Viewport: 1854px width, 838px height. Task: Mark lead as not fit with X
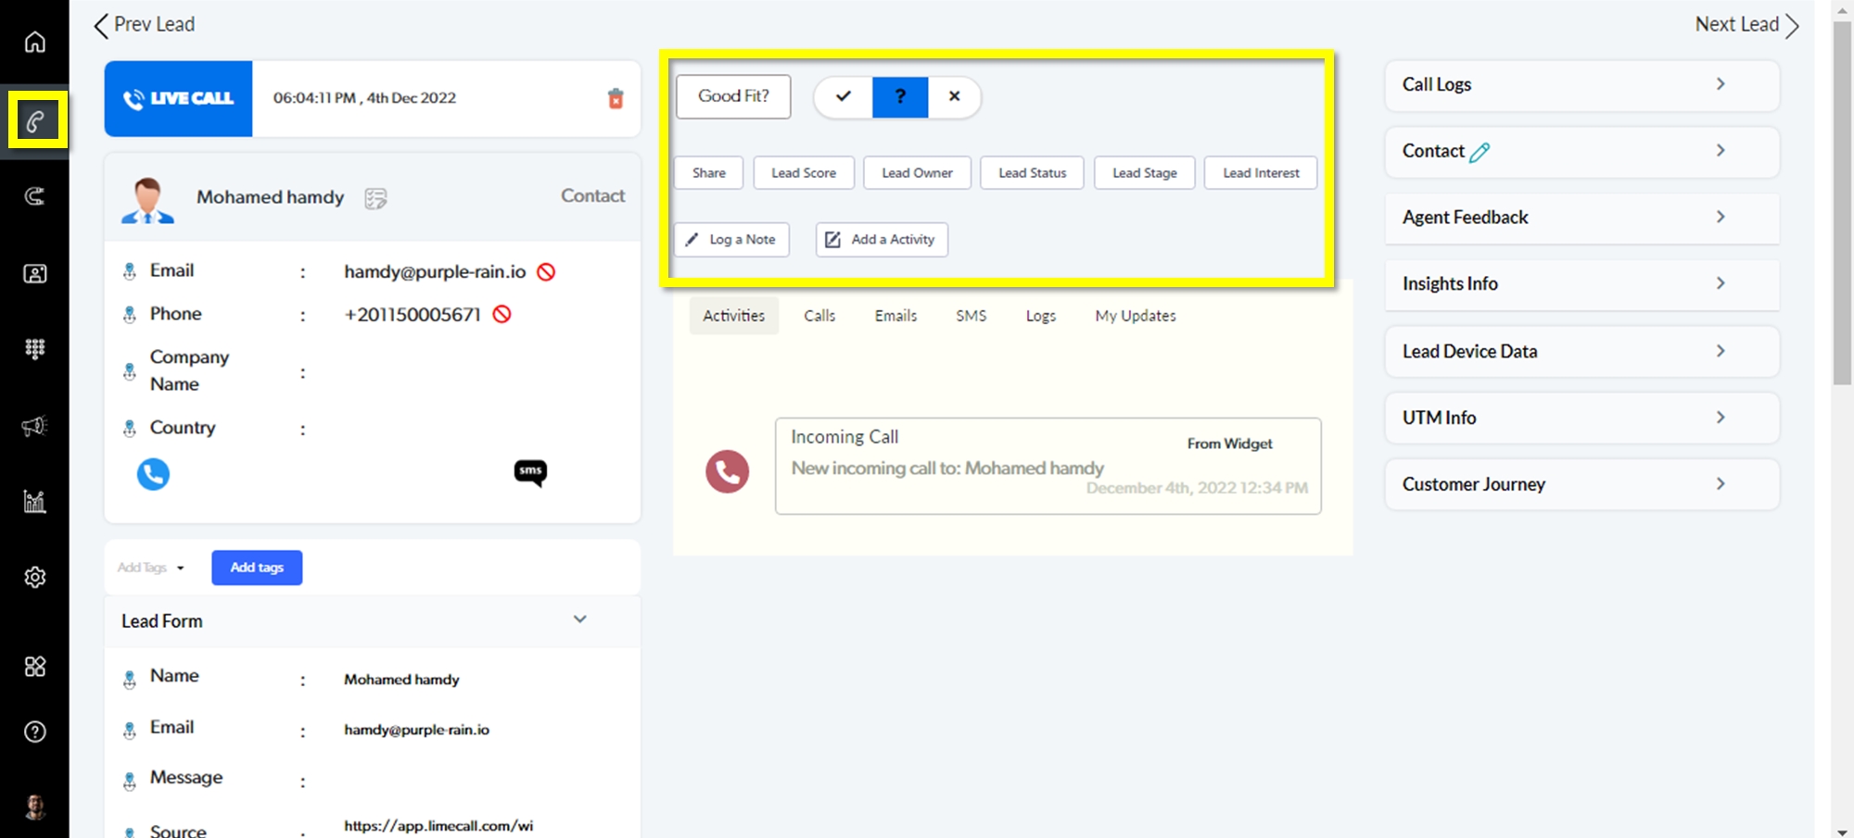tap(954, 96)
